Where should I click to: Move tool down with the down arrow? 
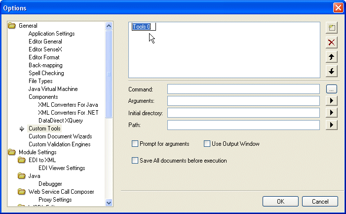coord(332,71)
